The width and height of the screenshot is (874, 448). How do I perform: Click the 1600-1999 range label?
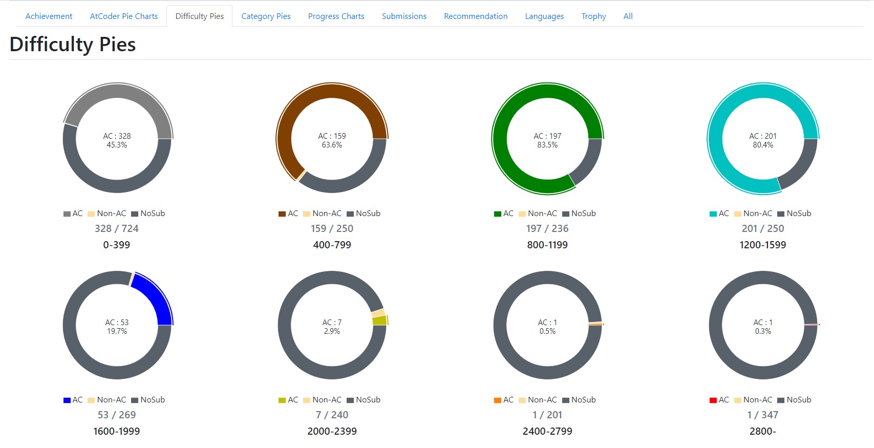click(x=117, y=432)
